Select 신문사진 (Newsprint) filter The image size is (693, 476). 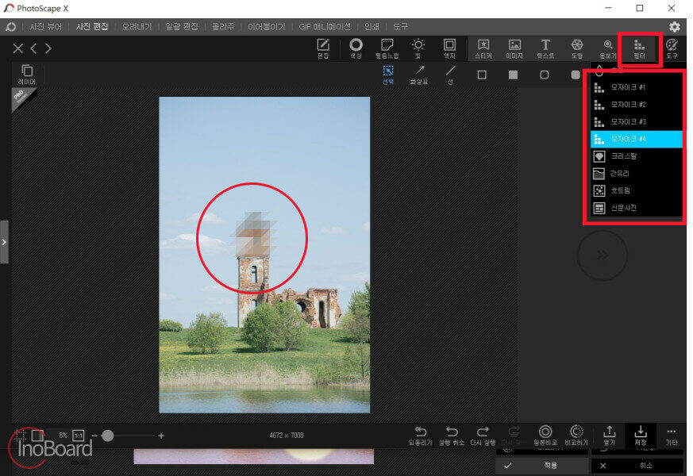[x=637, y=208]
